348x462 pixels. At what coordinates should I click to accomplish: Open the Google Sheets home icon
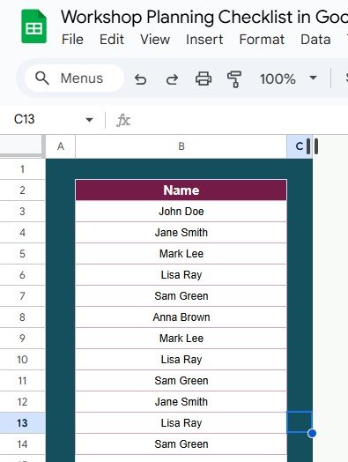click(33, 26)
